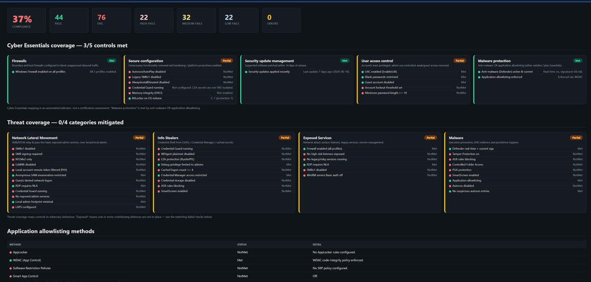The image size is (591, 282).
Task: Select the 'Controlled Folder Access' row
Action: pos(516,164)
